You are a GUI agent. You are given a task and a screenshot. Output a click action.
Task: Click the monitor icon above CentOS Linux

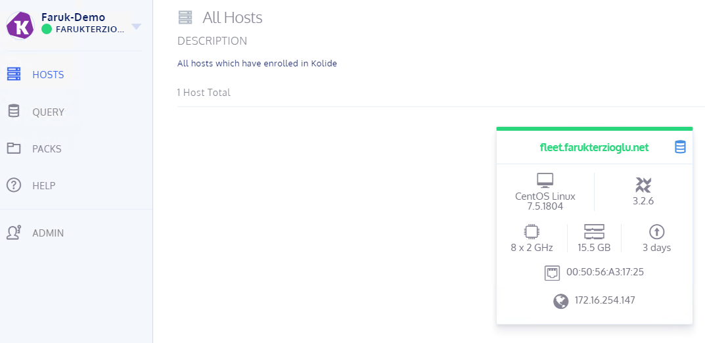545,181
